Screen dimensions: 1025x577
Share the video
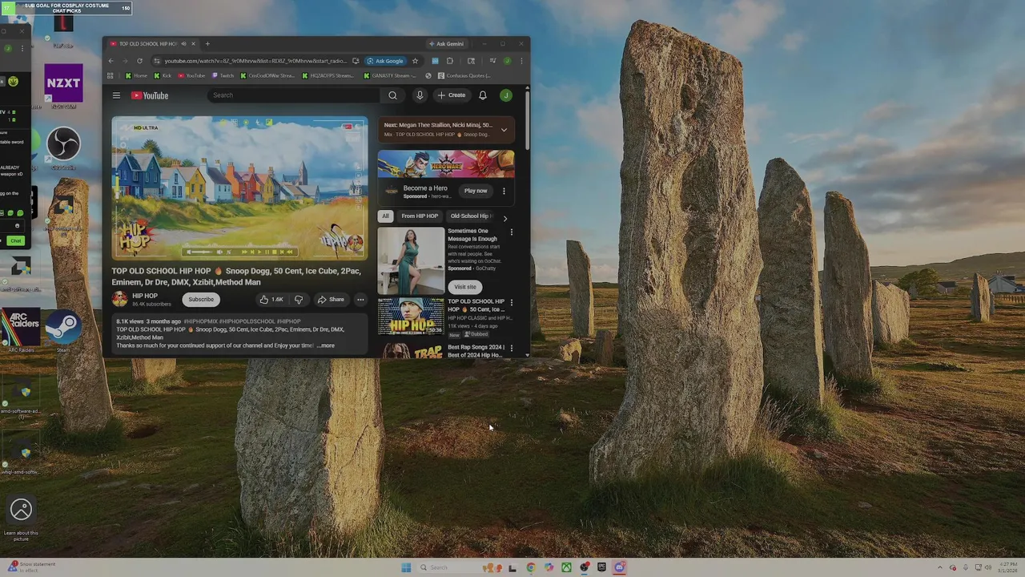pyautogui.click(x=331, y=300)
